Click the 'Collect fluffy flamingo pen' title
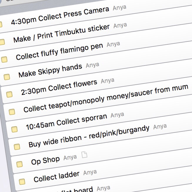 59,51
